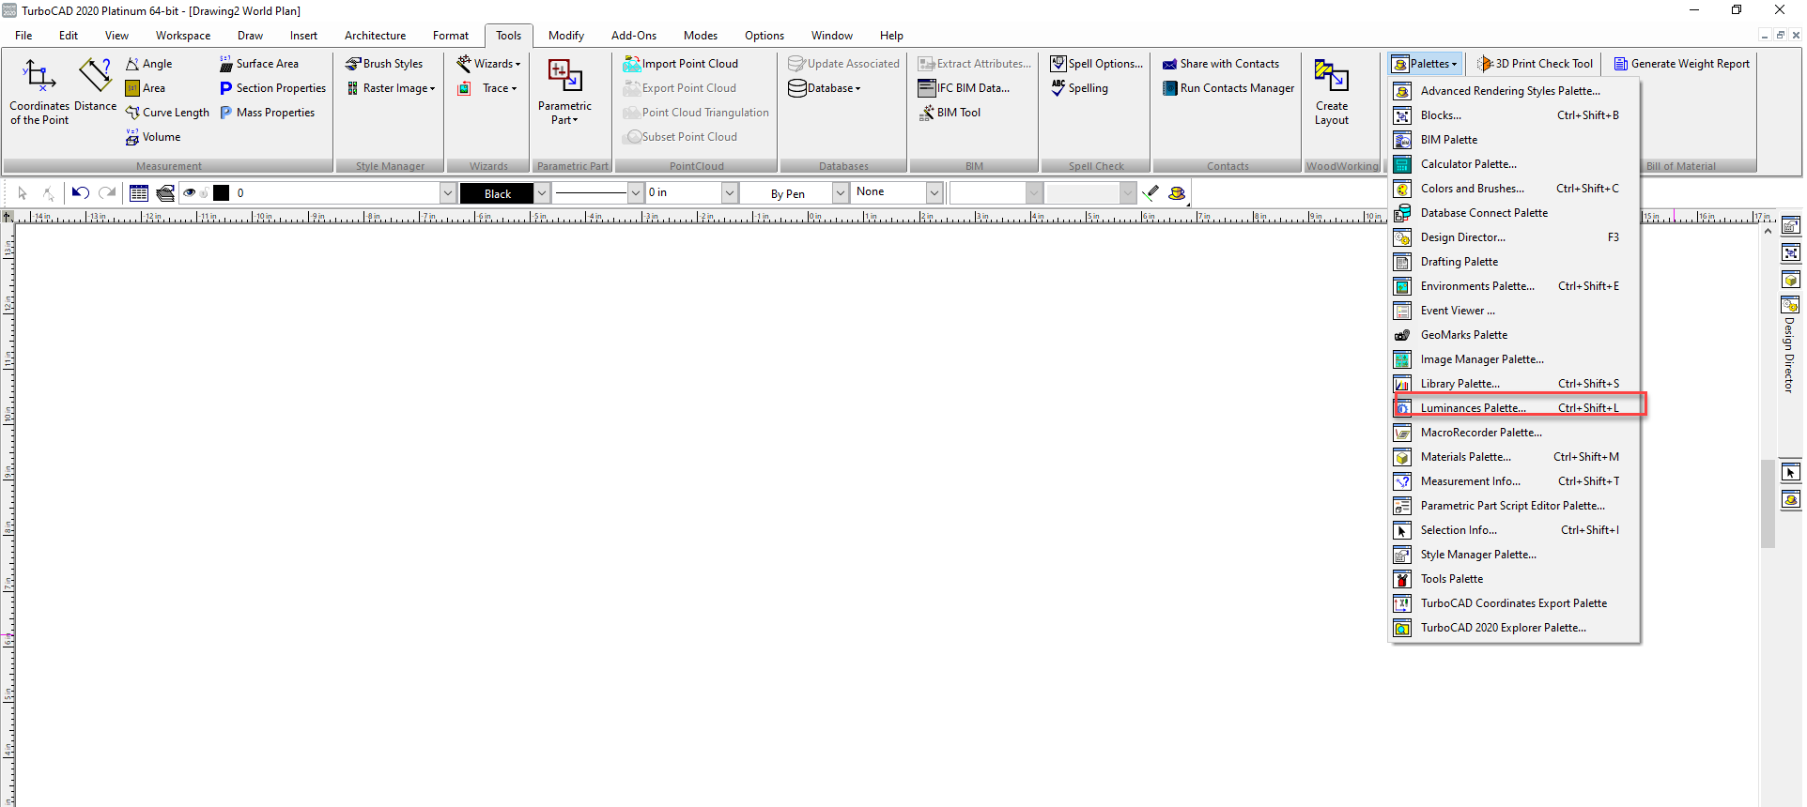Select the Coordinates of the Point tool
This screenshot has height=807, width=1807.
[x=39, y=91]
